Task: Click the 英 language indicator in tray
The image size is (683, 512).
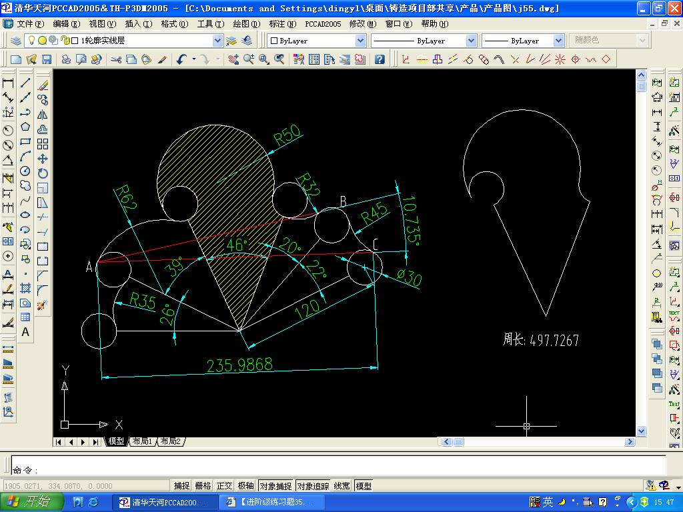Action: pos(548,503)
